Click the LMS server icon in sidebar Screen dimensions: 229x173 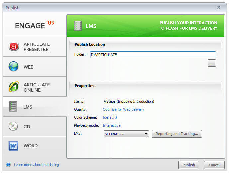click(13, 106)
